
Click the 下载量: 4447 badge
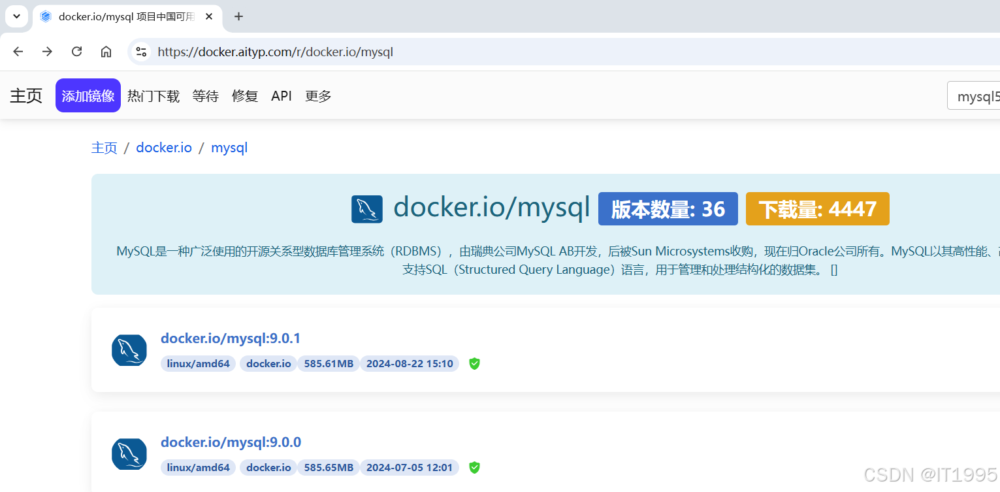[x=817, y=208]
